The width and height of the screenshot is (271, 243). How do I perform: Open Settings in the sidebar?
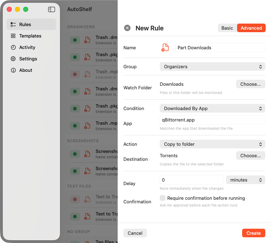click(31, 59)
